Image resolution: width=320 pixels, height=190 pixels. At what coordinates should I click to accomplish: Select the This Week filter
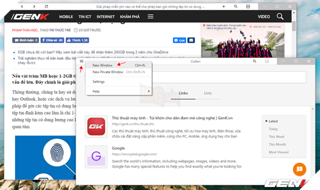pyautogui.click(x=276, y=137)
